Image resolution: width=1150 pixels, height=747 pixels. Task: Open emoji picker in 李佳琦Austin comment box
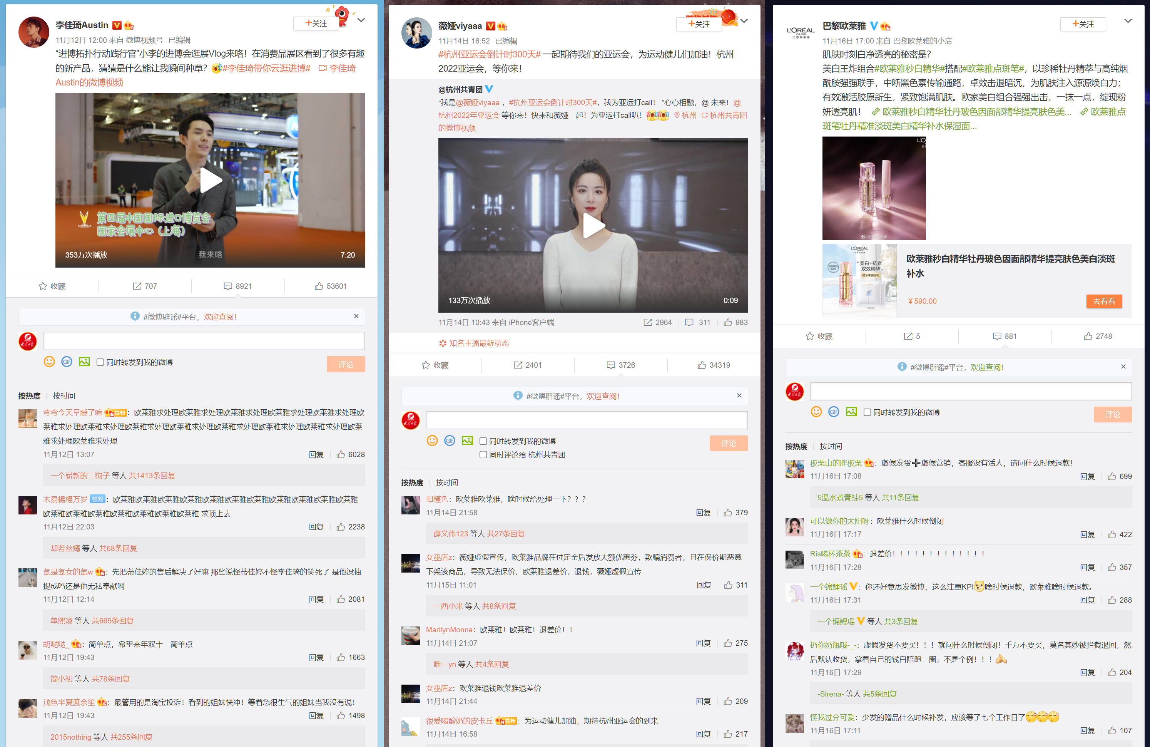click(x=49, y=362)
